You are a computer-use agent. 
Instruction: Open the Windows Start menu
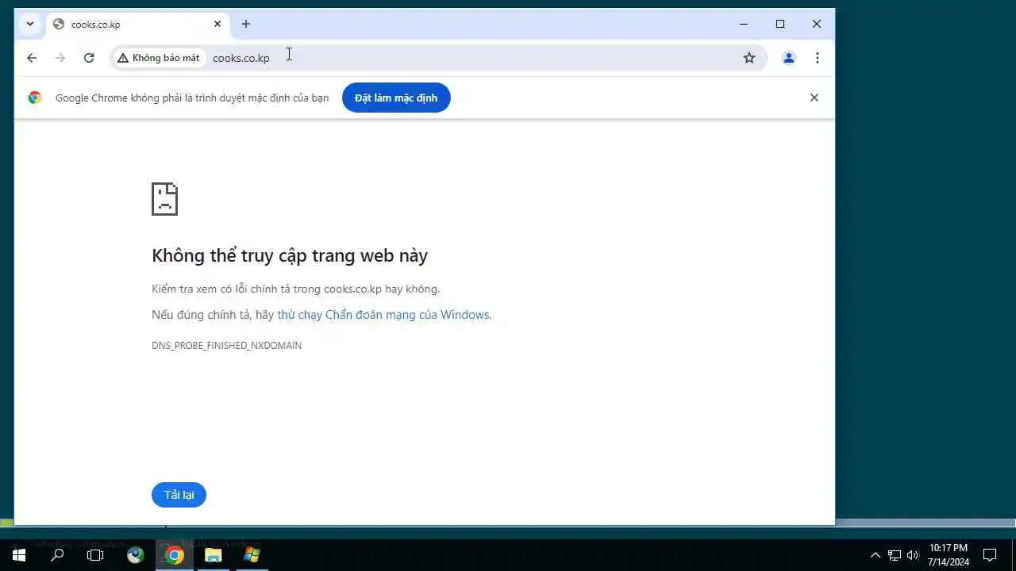pyautogui.click(x=19, y=555)
